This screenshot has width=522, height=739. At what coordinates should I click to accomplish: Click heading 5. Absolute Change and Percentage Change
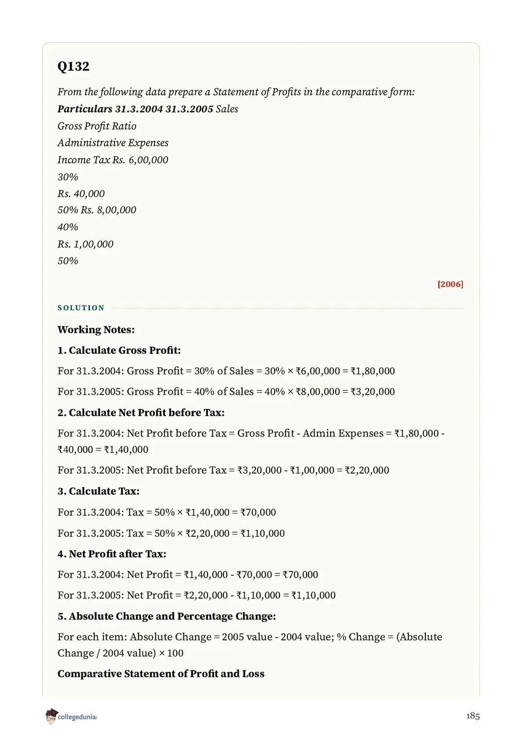pos(167,616)
